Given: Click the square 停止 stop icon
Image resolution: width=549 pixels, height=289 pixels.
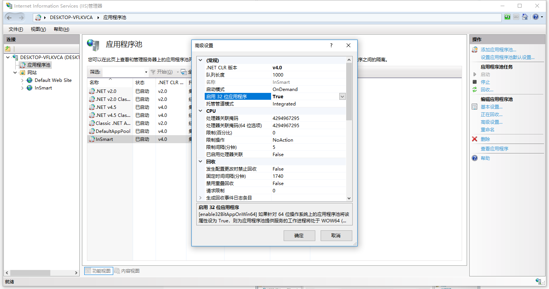Looking at the screenshot, I should [475, 82].
